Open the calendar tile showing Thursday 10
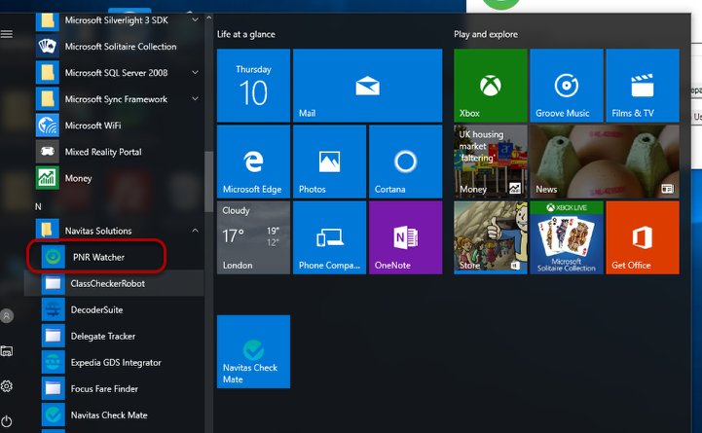 tap(253, 86)
